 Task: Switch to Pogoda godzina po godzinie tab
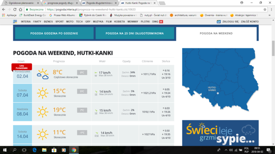tap(53, 33)
